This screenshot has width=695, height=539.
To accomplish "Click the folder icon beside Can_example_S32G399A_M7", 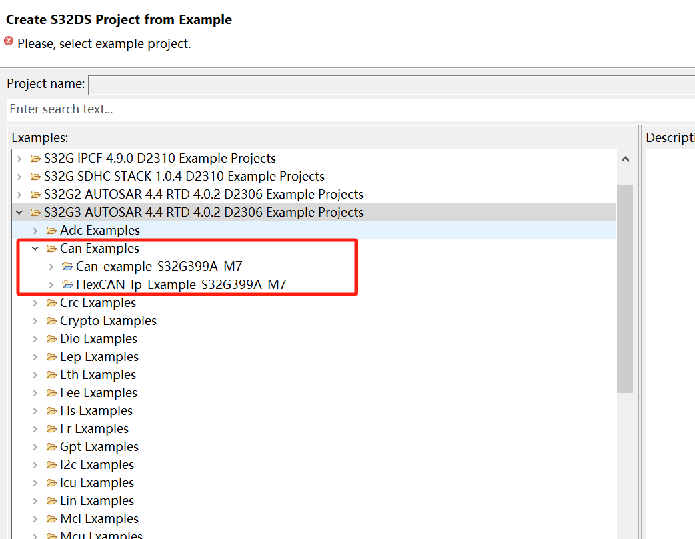I will [67, 266].
